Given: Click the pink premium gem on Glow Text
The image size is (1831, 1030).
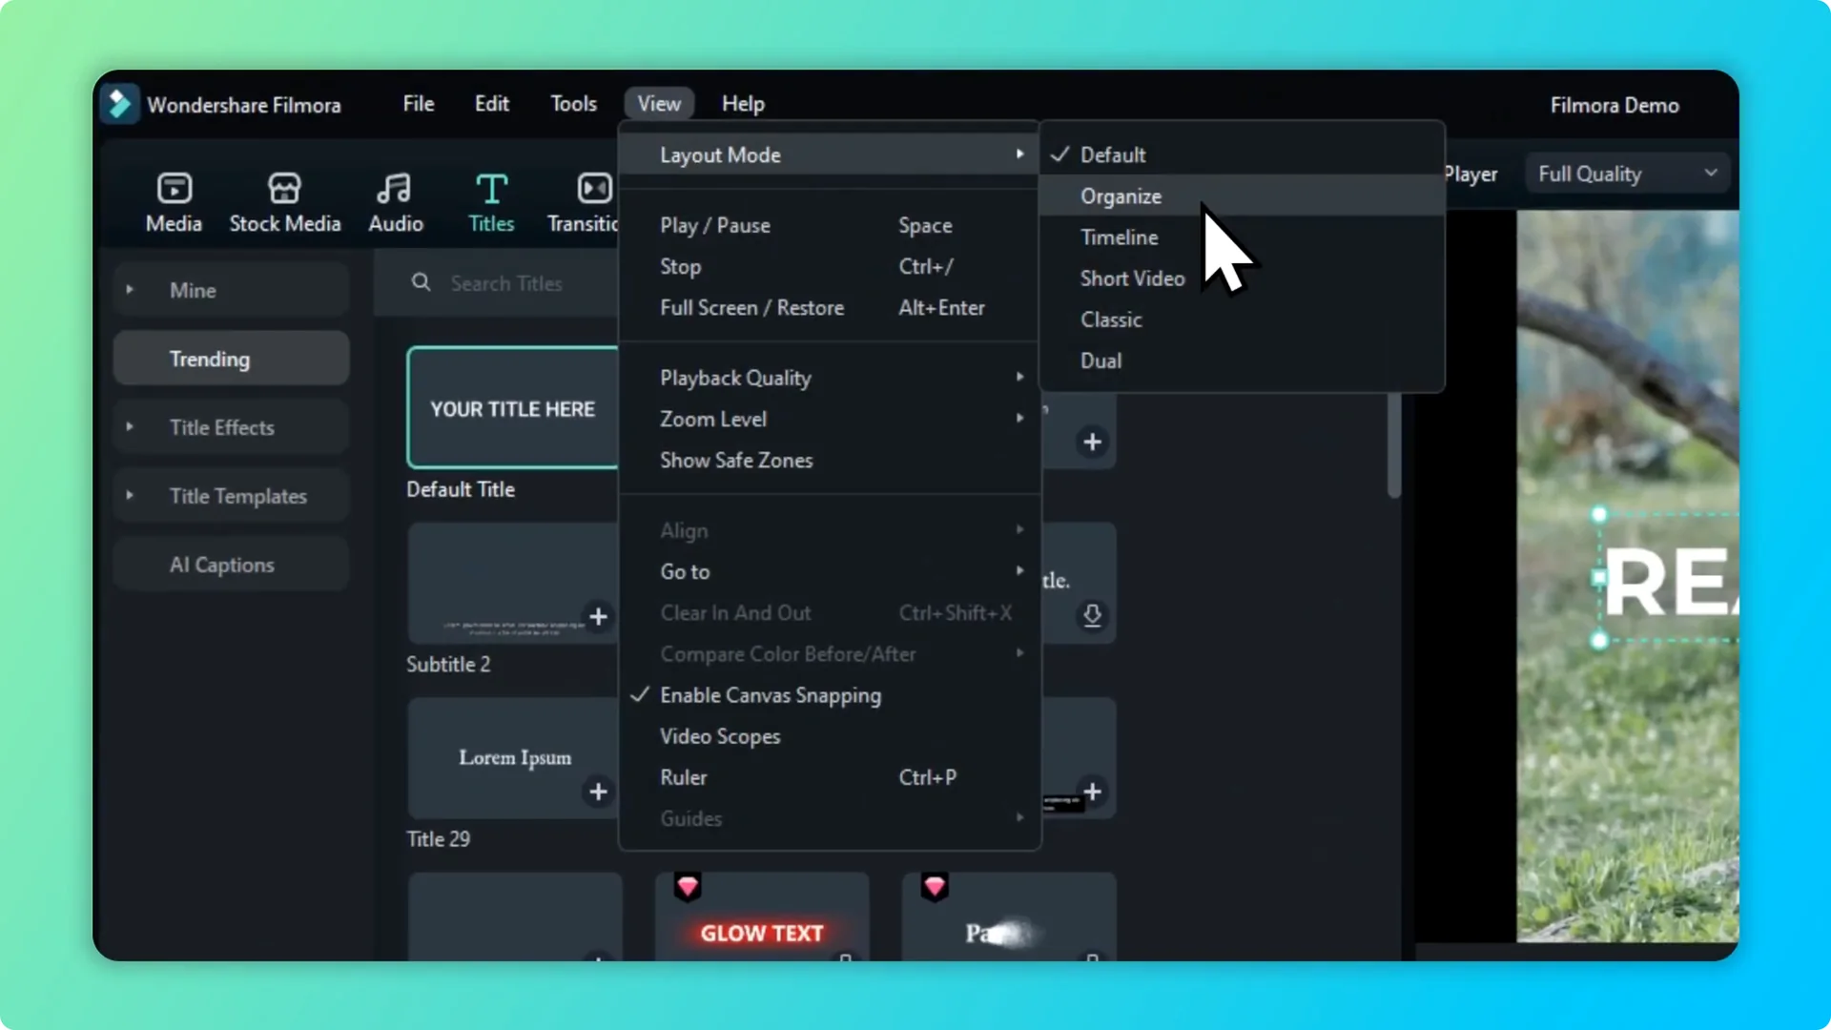Looking at the screenshot, I should (x=688, y=887).
